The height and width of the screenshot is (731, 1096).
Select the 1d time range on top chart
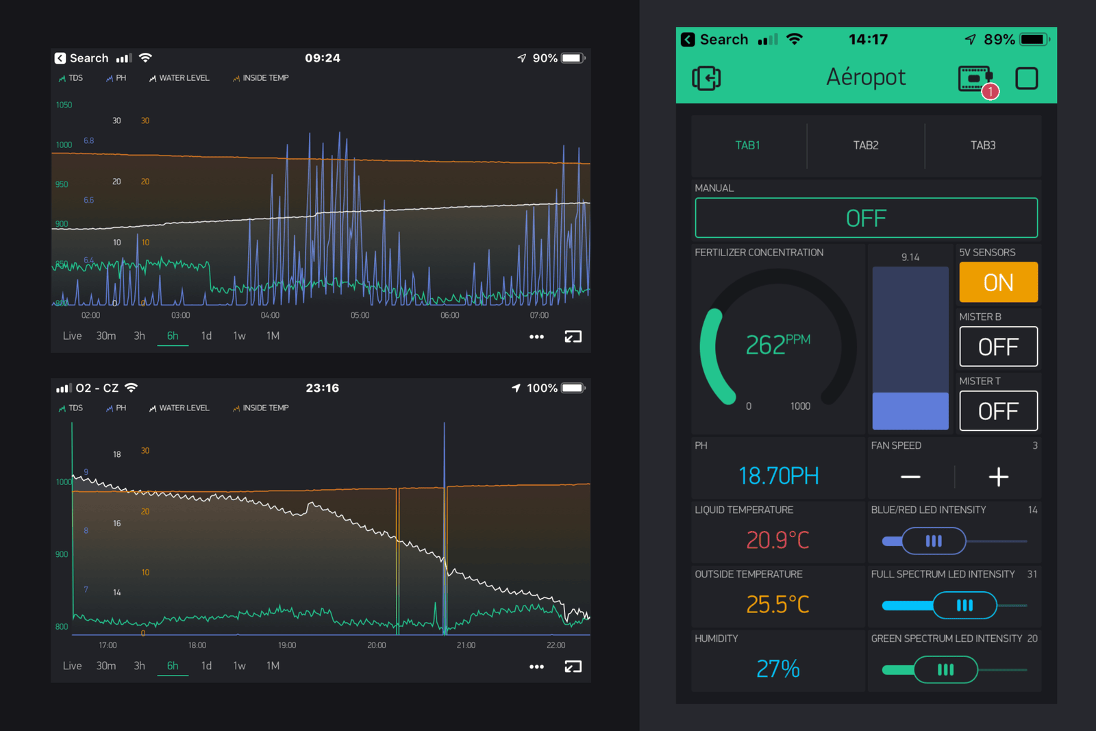(206, 336)
